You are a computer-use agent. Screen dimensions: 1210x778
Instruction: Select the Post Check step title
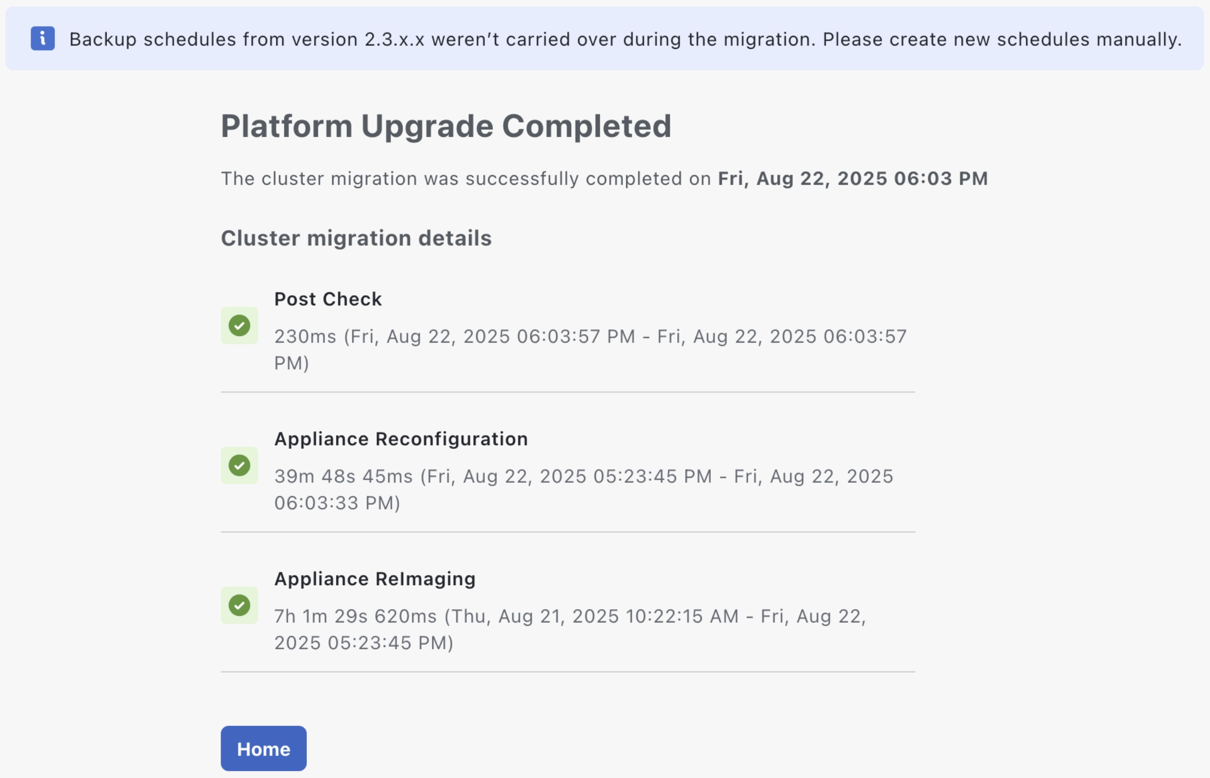[x=328, y=299]
